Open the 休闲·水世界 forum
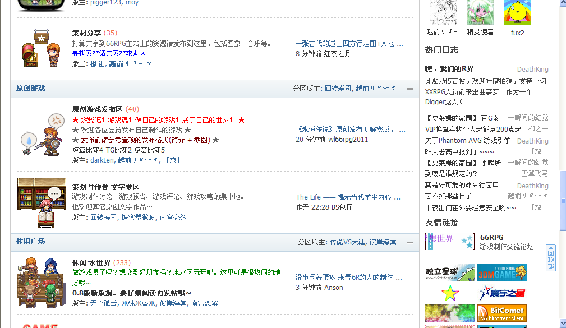The image size is (566, 328). [x=91, y=263]
